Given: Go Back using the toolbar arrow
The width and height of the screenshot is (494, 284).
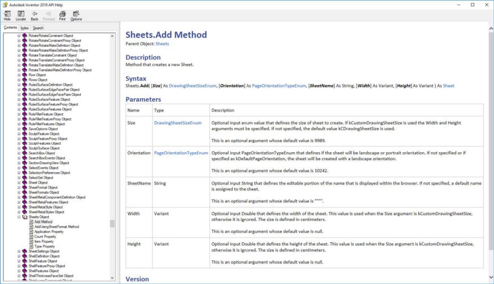Looking at the screenshot, I should point(34,16).
